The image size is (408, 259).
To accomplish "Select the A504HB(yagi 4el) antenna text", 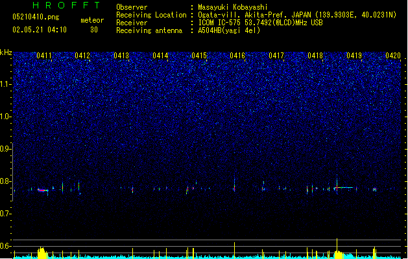I will tap(229, 30).
